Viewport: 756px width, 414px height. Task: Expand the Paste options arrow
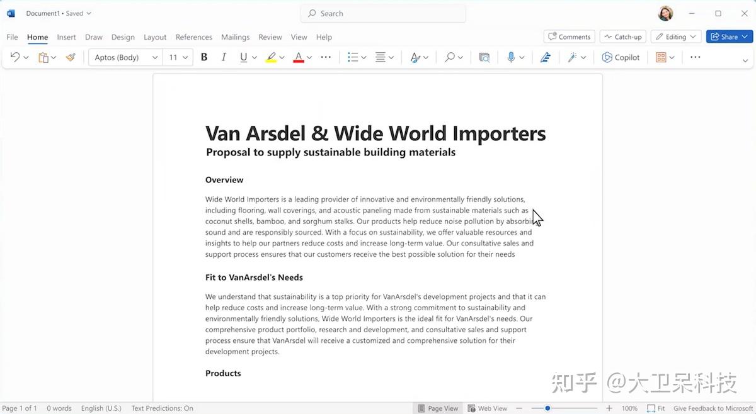[x=54, y=57]
